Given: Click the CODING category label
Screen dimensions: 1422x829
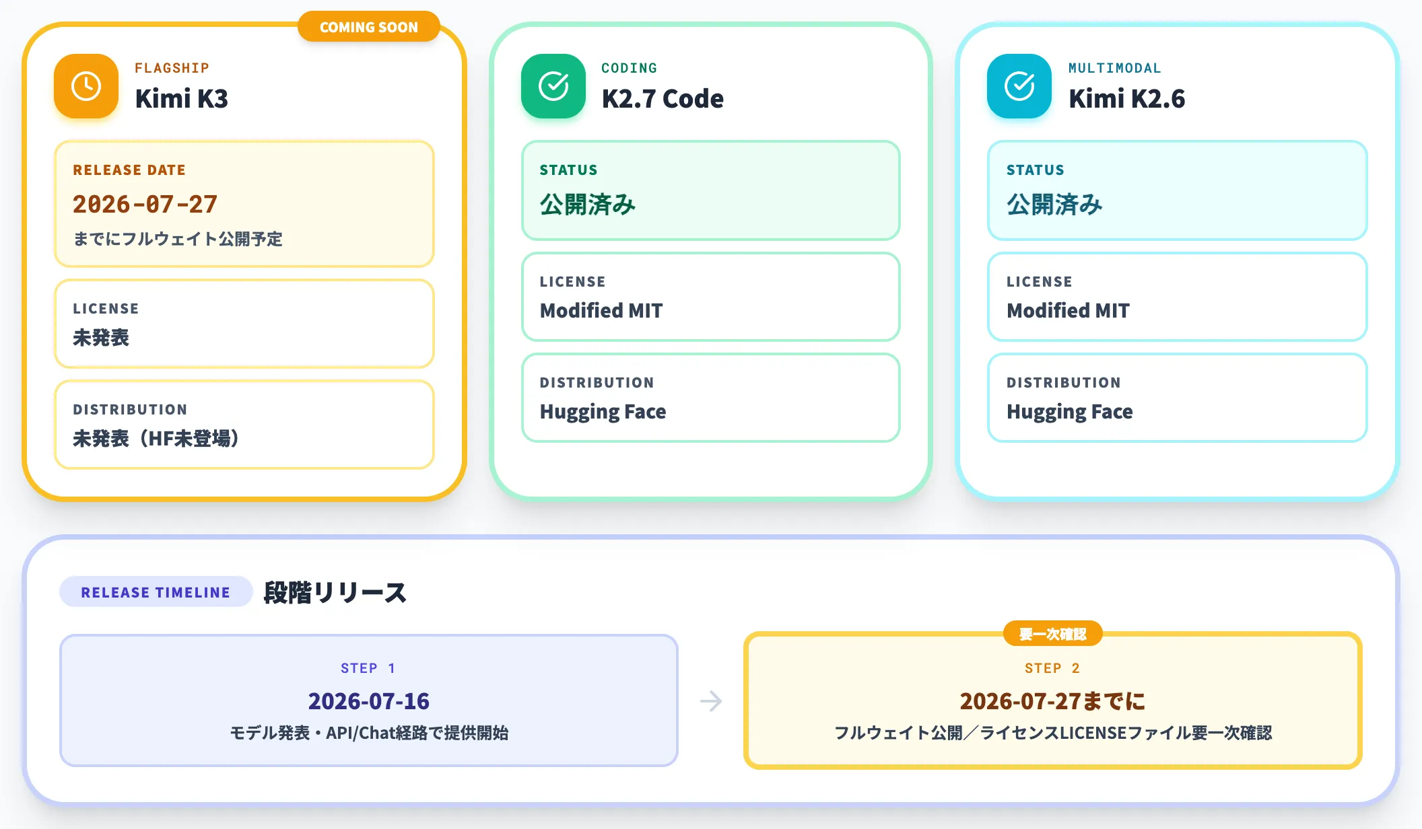Looking at the screenshot, I should pyautogui.click(x=629, y=68).
